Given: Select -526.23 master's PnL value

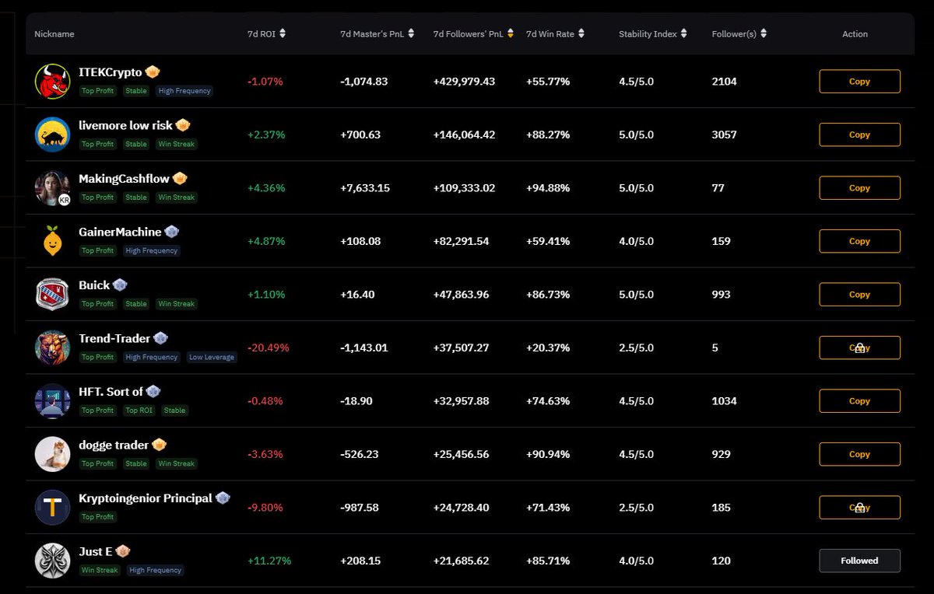Looking at the screenshot, I should point(359,454).
